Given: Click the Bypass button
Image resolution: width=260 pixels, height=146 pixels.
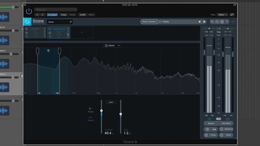Looking at the screenshot, I should [211, 123].
